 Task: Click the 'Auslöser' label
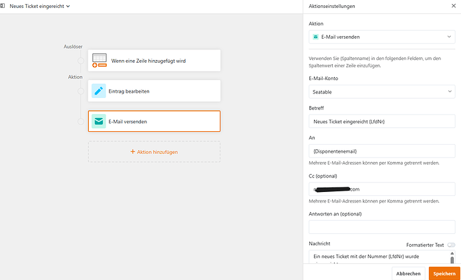pos(73,47)
